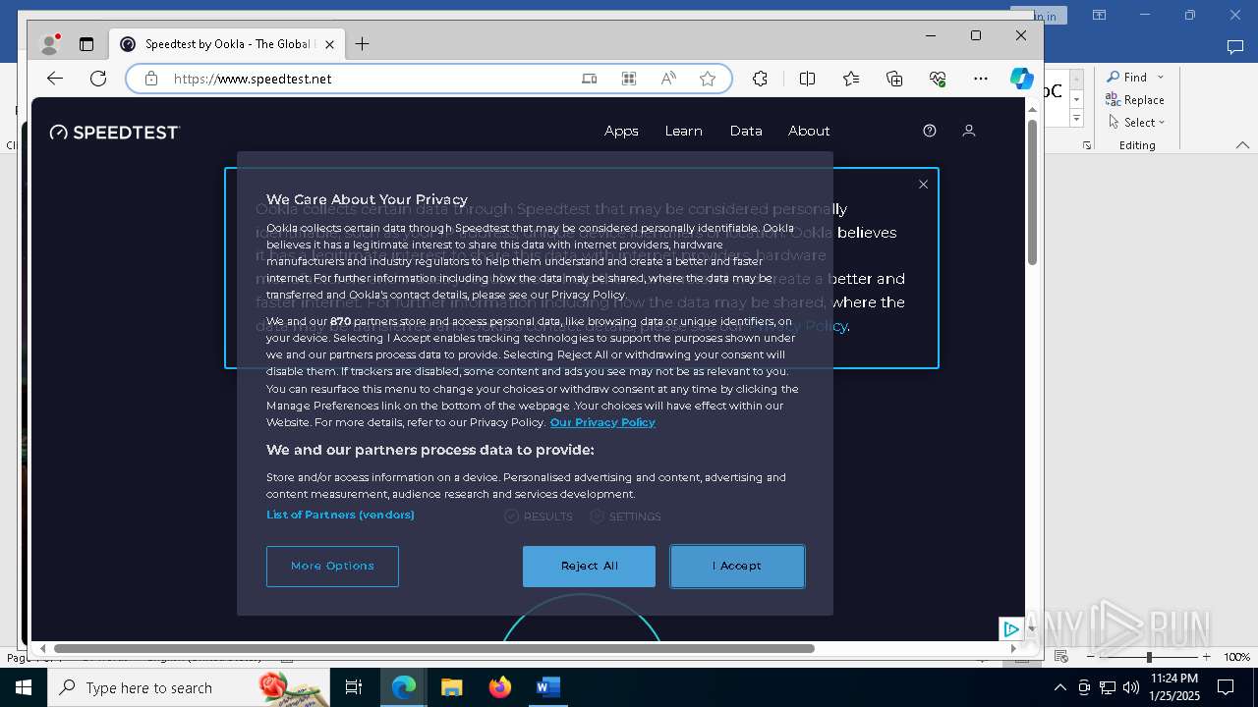Collapse the Word ribbon chevron
The width and height of the screenshot is (1258, 707).
click(1242, 145)
